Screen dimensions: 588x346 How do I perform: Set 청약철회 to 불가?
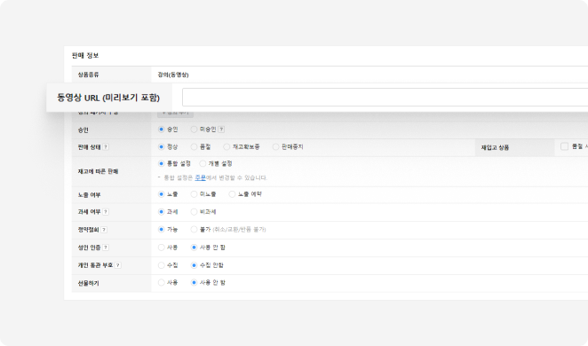pos(194,229)
